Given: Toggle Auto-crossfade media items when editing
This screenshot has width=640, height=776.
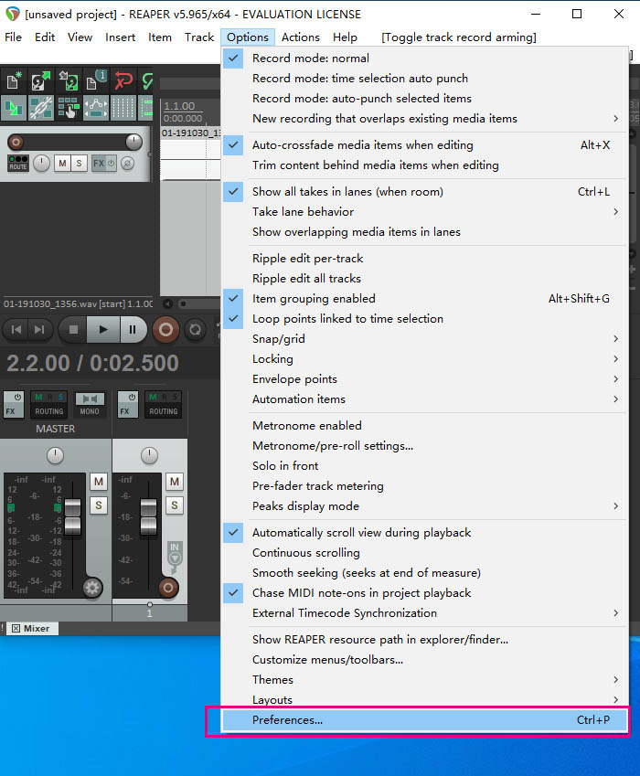Looking at the screenshot, I should click(x=425, y=145).
